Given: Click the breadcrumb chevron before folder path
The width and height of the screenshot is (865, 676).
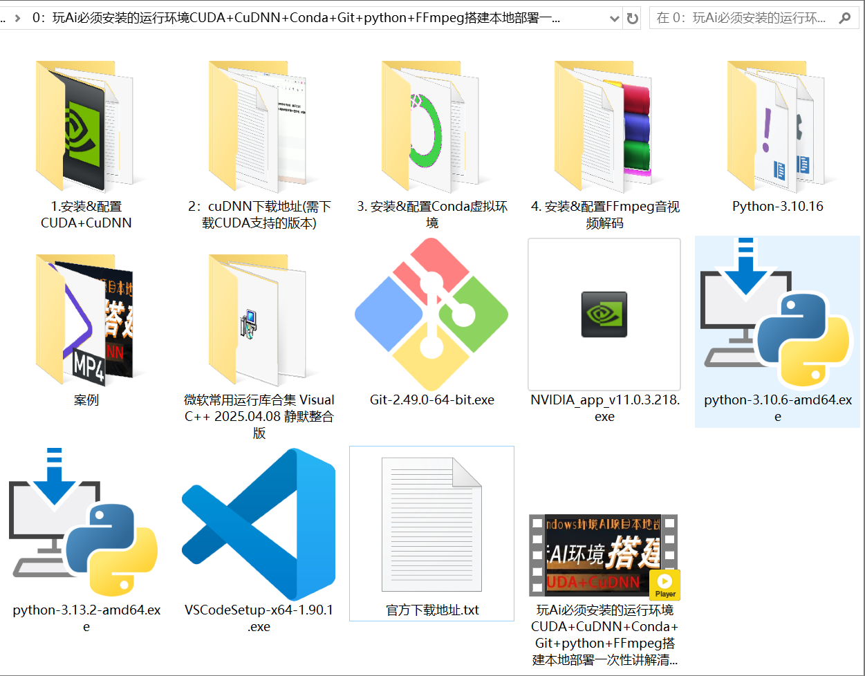Looking at the screenshot, I should [19, 18].
